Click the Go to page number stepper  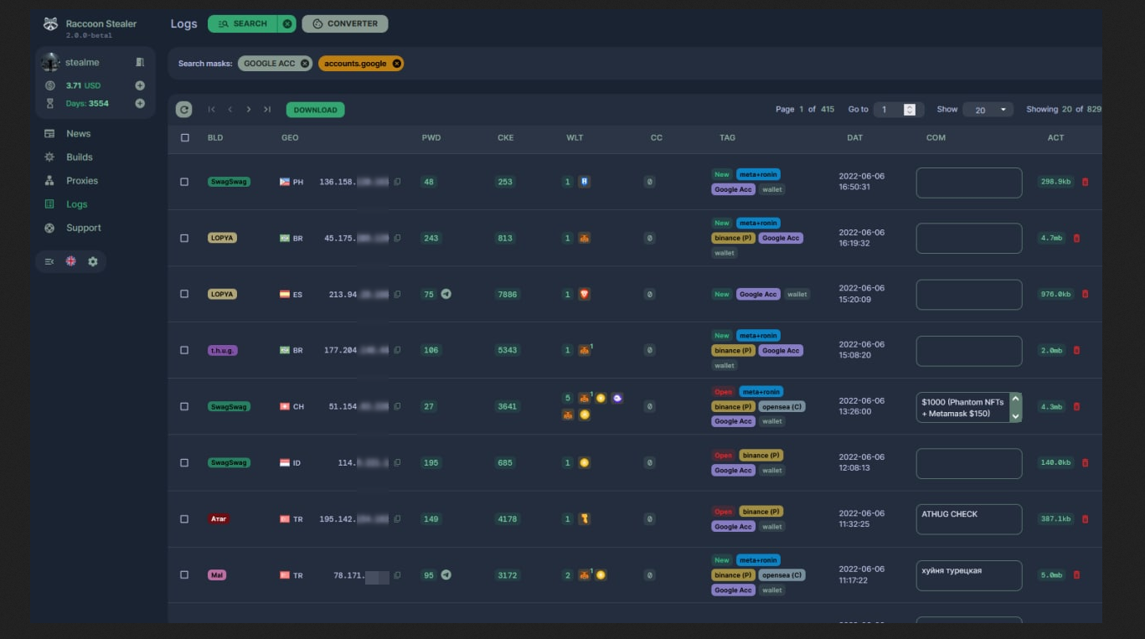point(910,110)
